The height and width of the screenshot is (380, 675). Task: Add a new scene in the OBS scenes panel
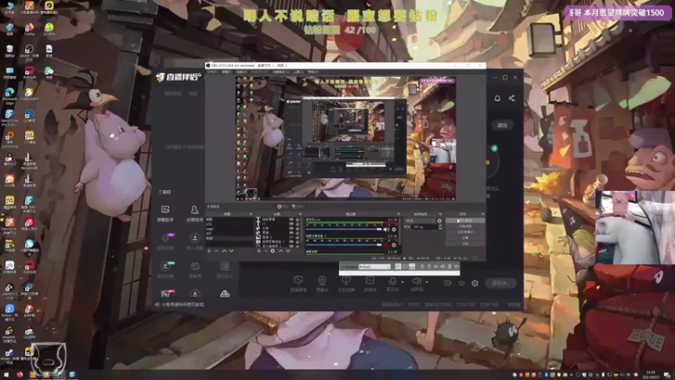tap(208, 251)
